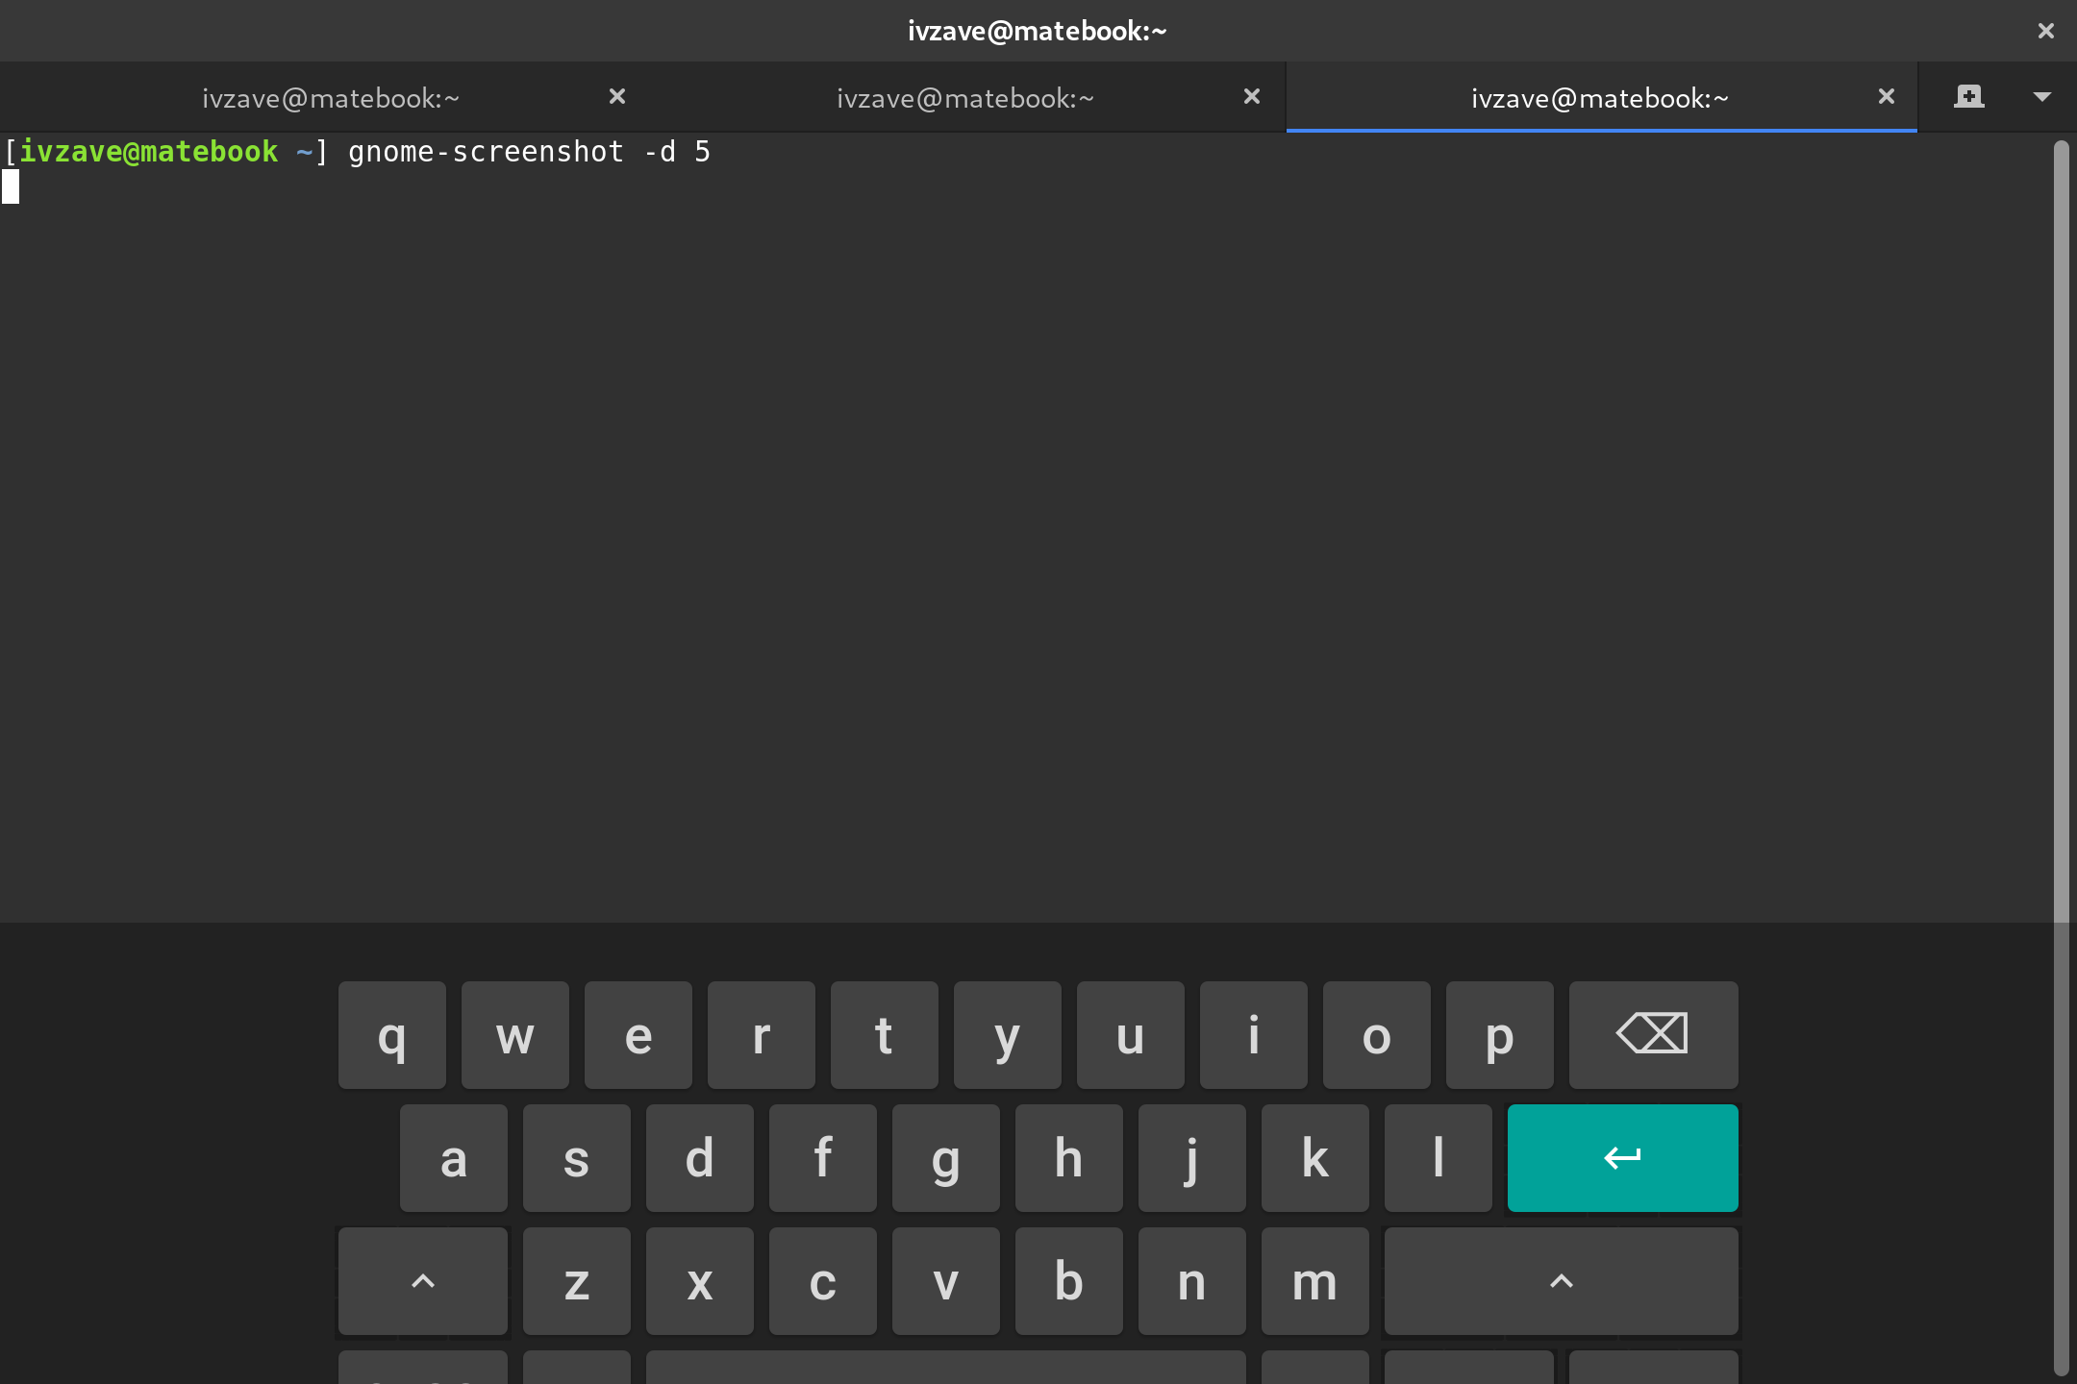Switch to the first terminal tab
Viewport: 2077px width, 1384px height.
click(331, 98)
